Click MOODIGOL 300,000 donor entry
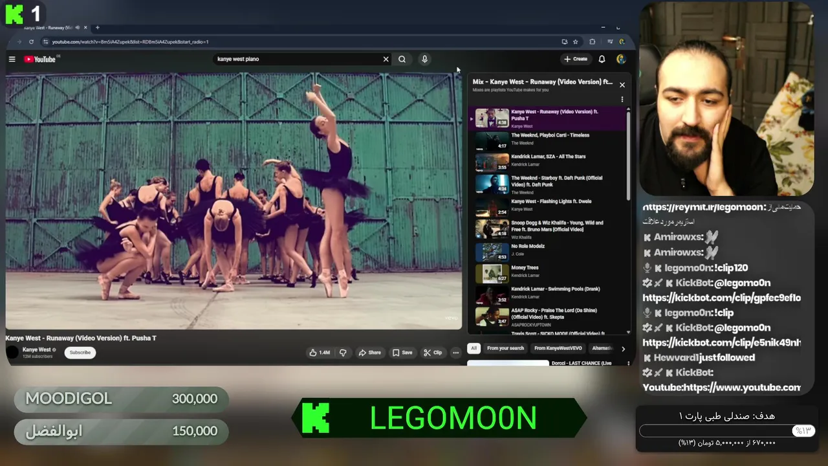Viewport: 828px width, 466px height. pyautogui.click(x=121, y=399)
